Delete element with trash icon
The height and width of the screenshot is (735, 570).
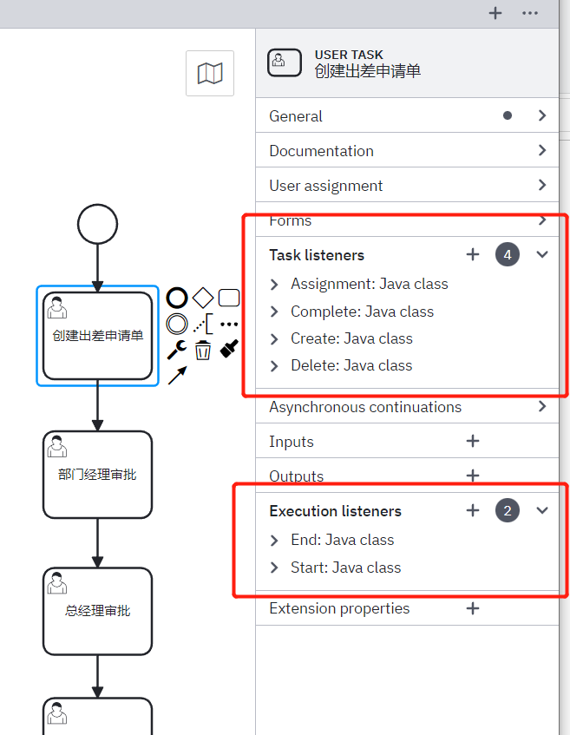203,350
